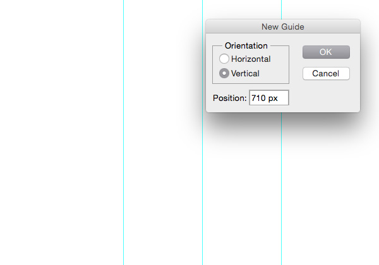Click the rightmost cyan guide below the dialog
This screenshot has height=265, width=379.
pyautogui.click(x=281, y=188)
